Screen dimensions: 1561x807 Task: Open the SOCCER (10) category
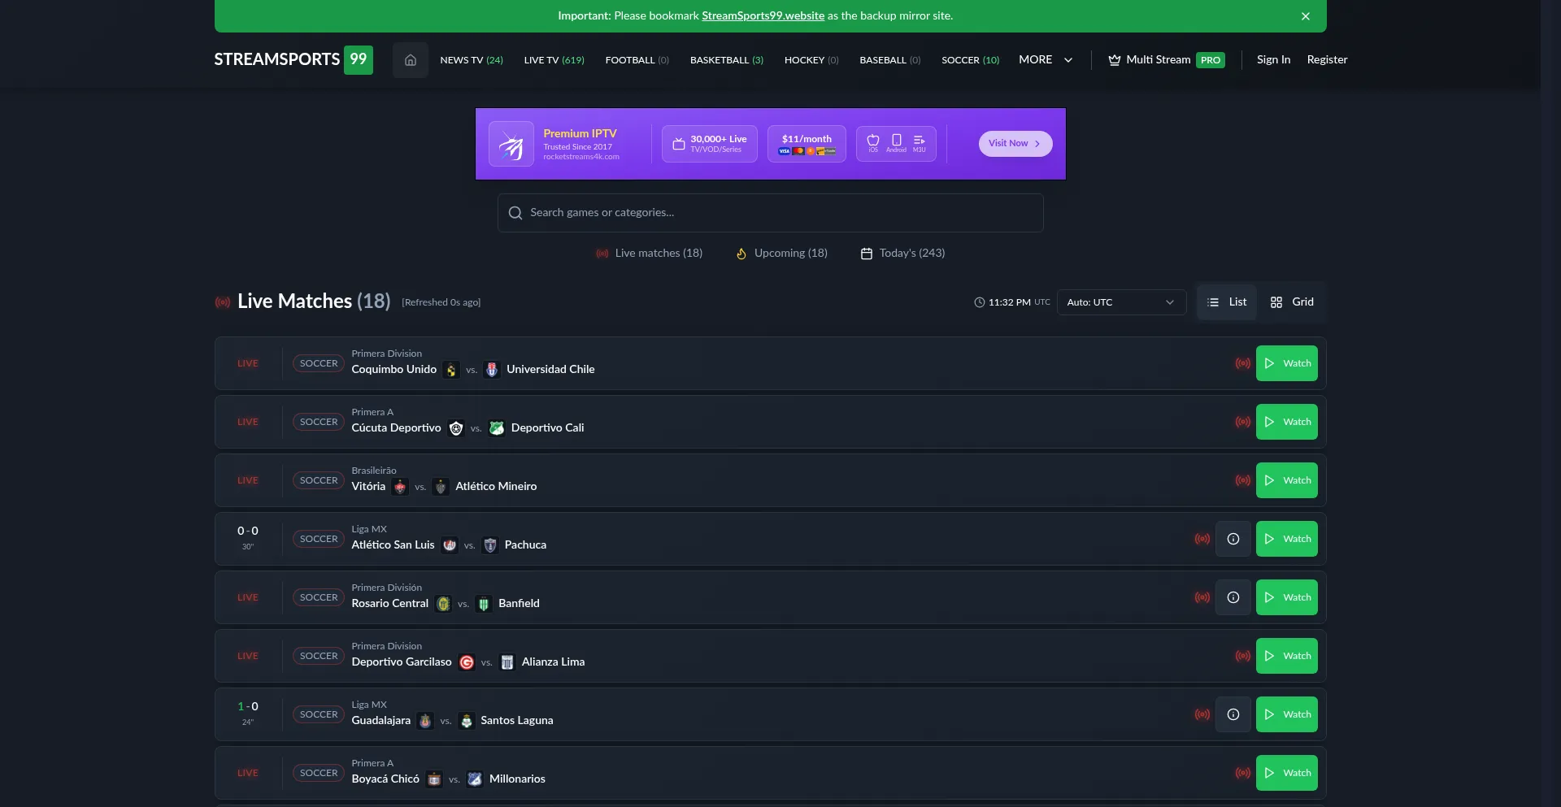(970, 60)
